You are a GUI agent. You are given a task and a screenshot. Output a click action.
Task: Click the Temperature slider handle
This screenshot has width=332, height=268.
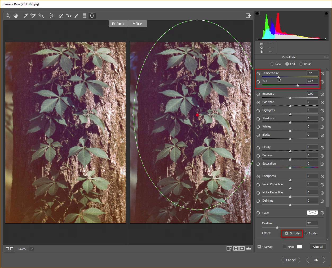tap(278, 77)
